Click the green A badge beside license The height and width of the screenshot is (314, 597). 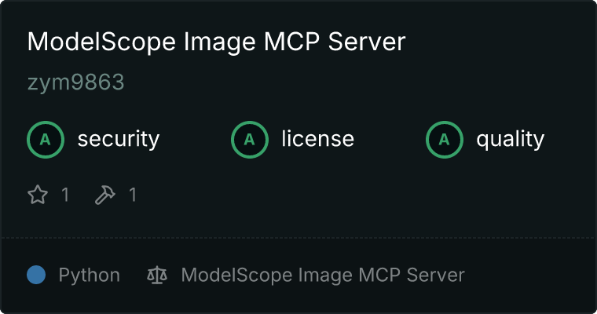click(250, 140)
